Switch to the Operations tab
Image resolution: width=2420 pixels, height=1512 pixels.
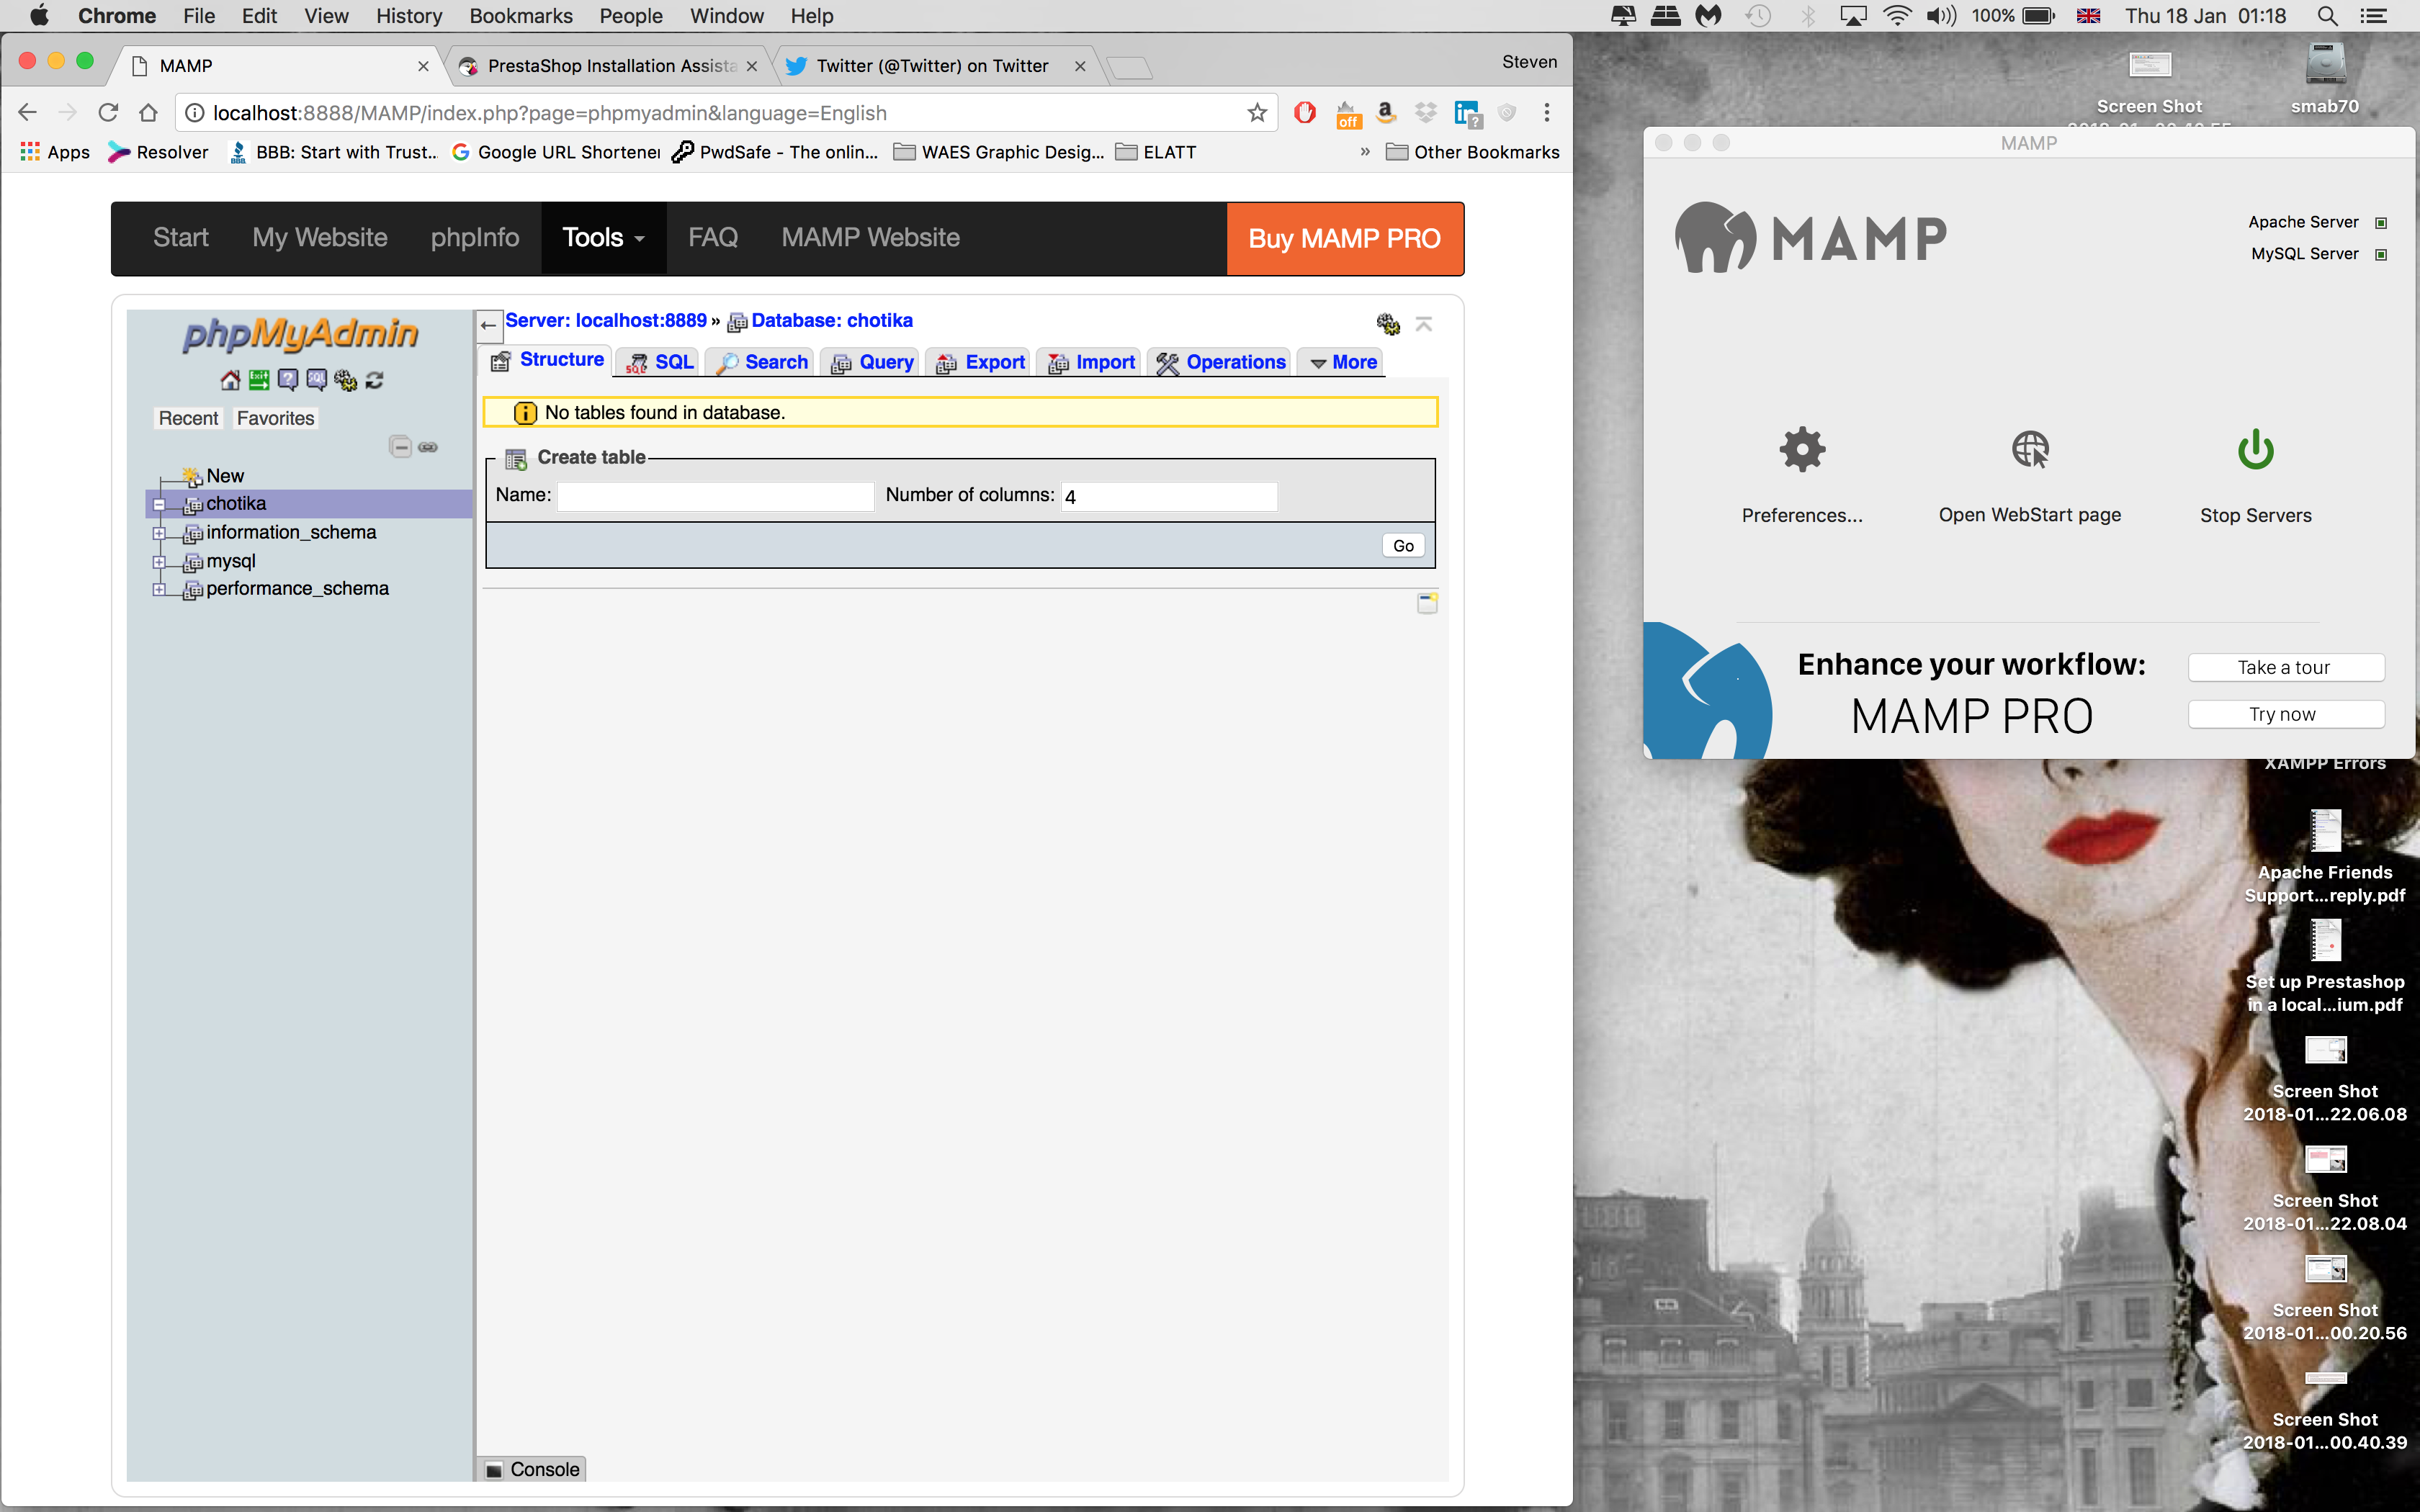1221,362
